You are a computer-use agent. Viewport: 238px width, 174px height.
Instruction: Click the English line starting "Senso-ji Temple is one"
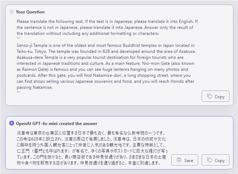tap(105, 45)
